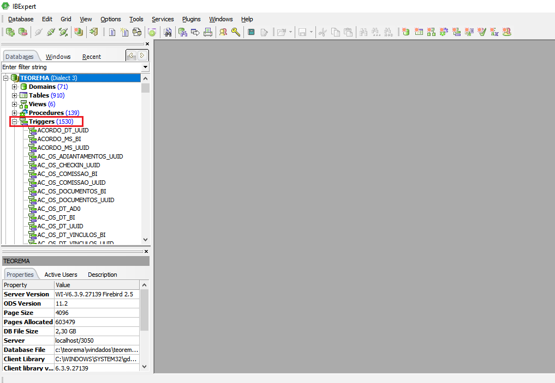This screenshot has width=555, height=383.
Task: Expand the Domains node
Action: coord(15,87)
